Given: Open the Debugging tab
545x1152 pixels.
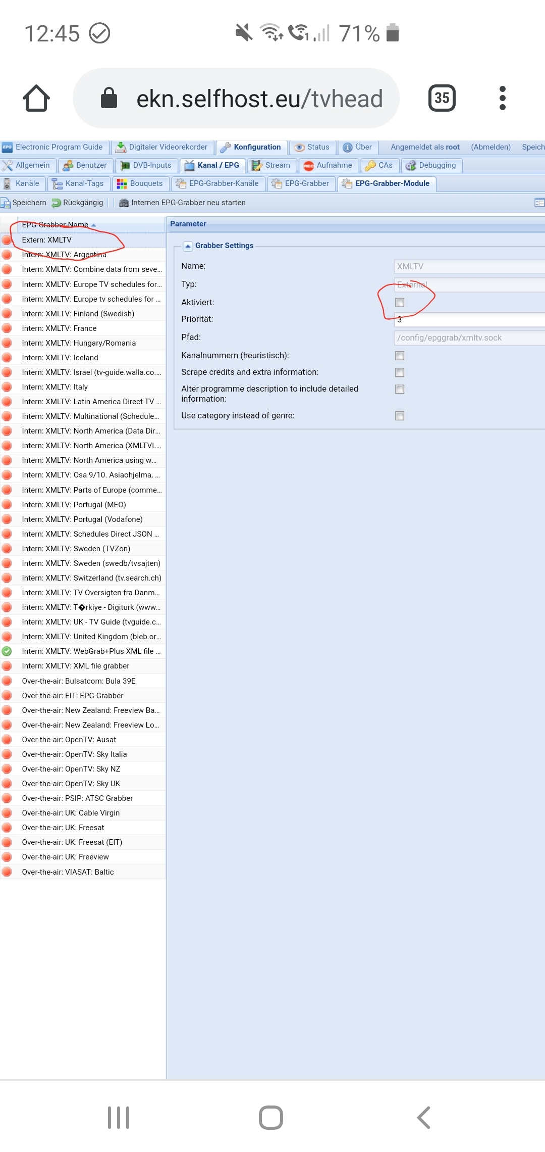Looking at the screenshot, I should pos(432,165).
